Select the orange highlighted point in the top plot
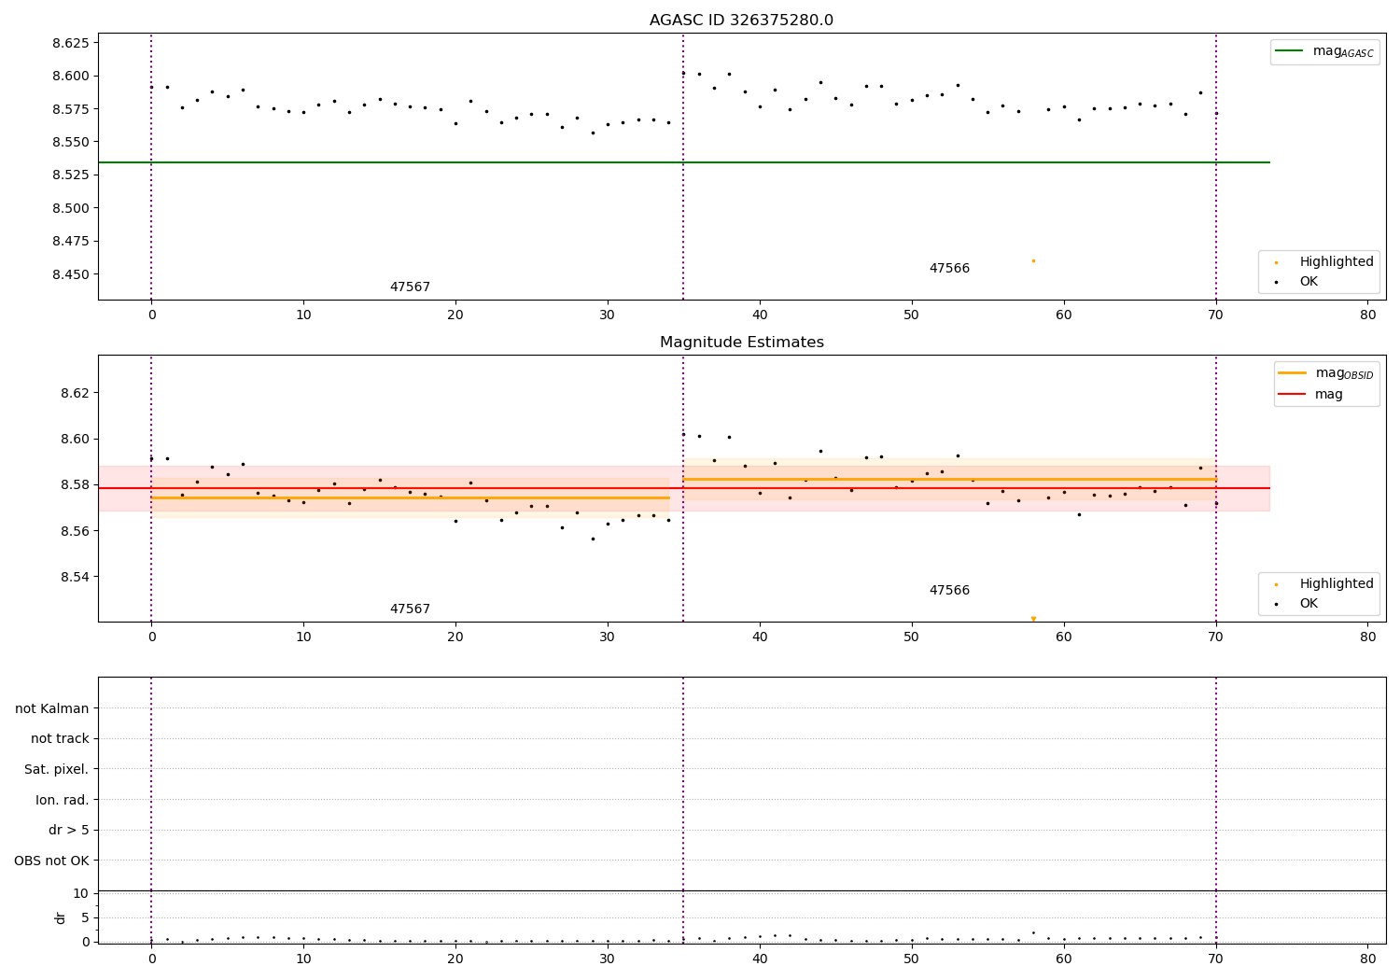The height and width of the screenshot is (980, 1400). point(1033,260)
